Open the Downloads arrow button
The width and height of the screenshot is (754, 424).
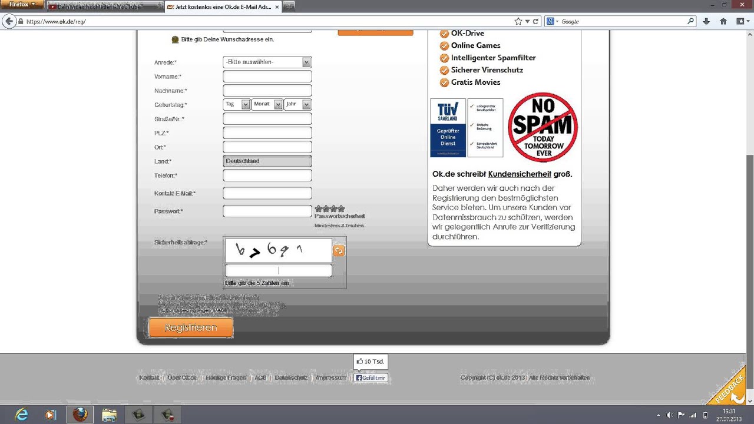707,21
